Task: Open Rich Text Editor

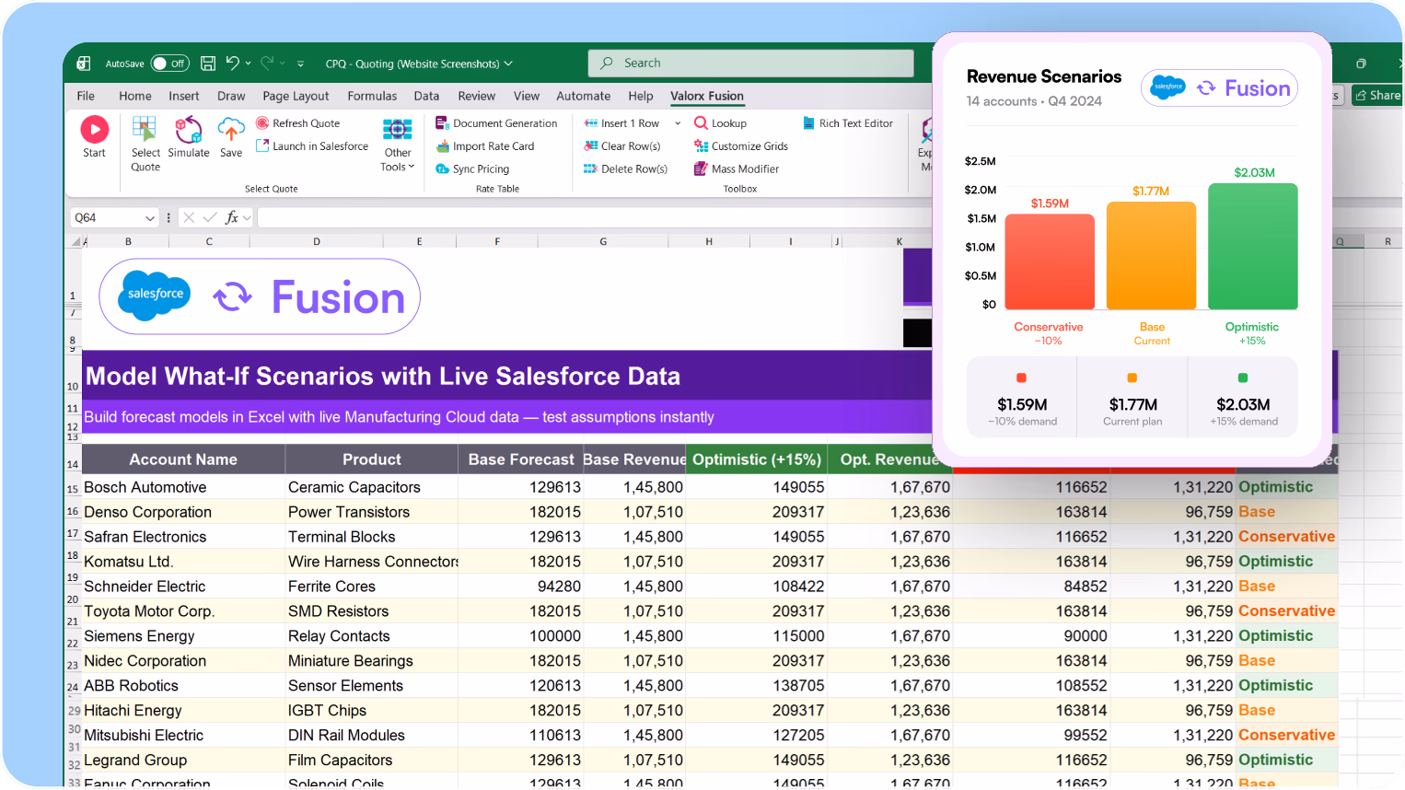Action: [x=848, y=123]
